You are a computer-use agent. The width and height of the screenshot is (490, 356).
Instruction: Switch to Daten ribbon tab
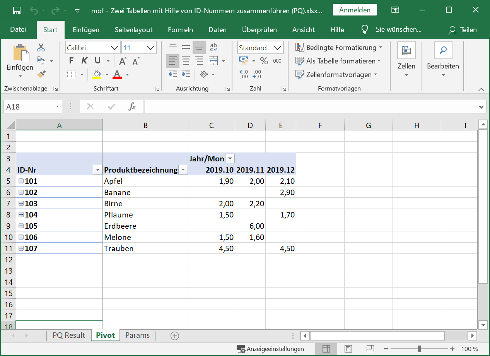217,30
